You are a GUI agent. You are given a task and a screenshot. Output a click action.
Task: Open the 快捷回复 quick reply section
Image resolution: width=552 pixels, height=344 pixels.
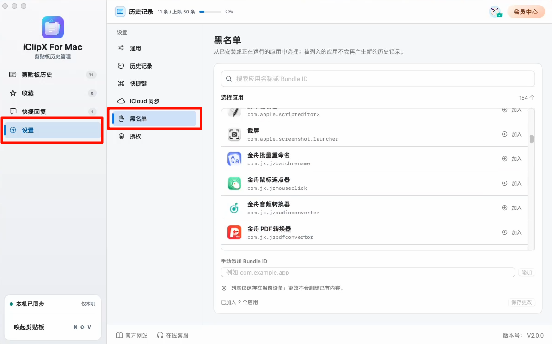click(52, 112)
